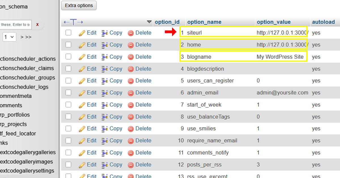Viewport: 340px width, 178px height.
Task: Check the checkbox for siteurl row
Action: tap(68, 33)
